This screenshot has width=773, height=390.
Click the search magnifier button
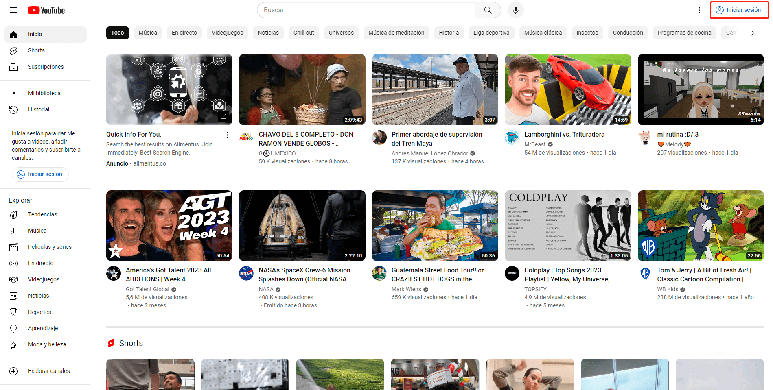coord(488,10)
